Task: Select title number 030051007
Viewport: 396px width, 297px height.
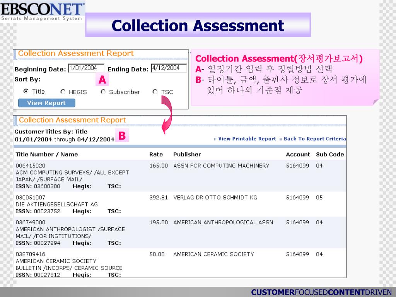Action: tap(31, 198)
